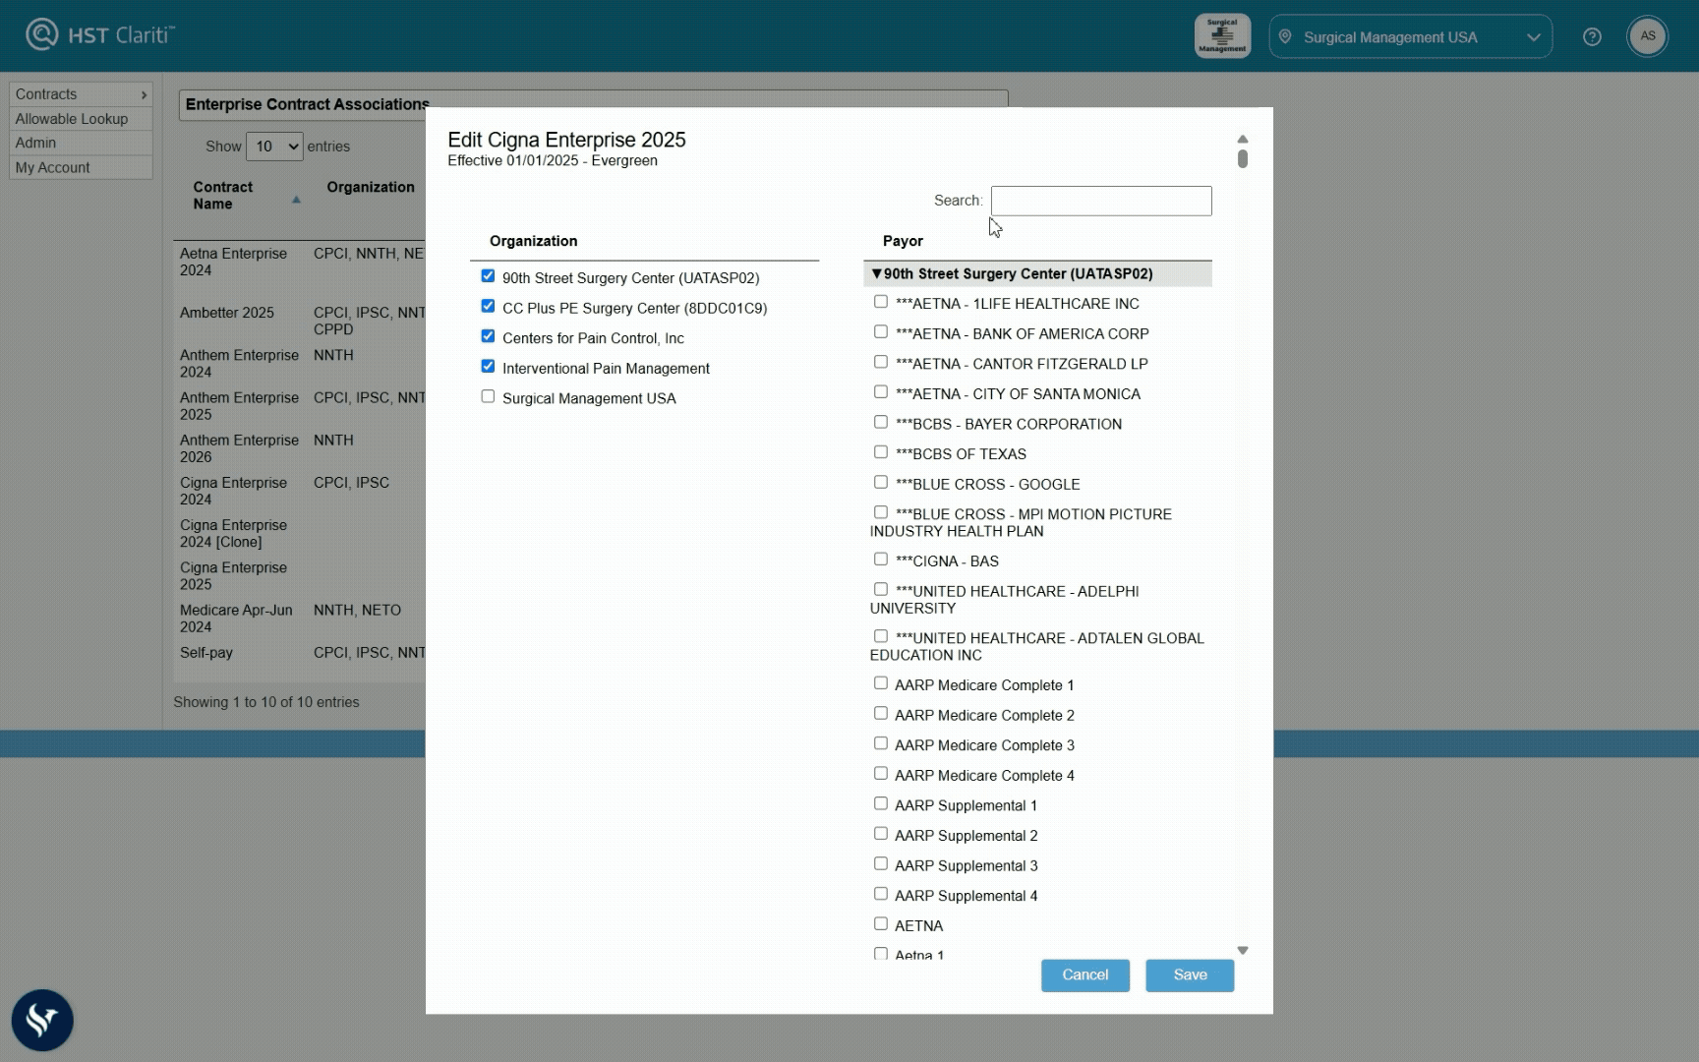Select Cigna Enterprise 2024 [Clone] row
This screenshot has height=1062, width=1699.
[300, 533]
